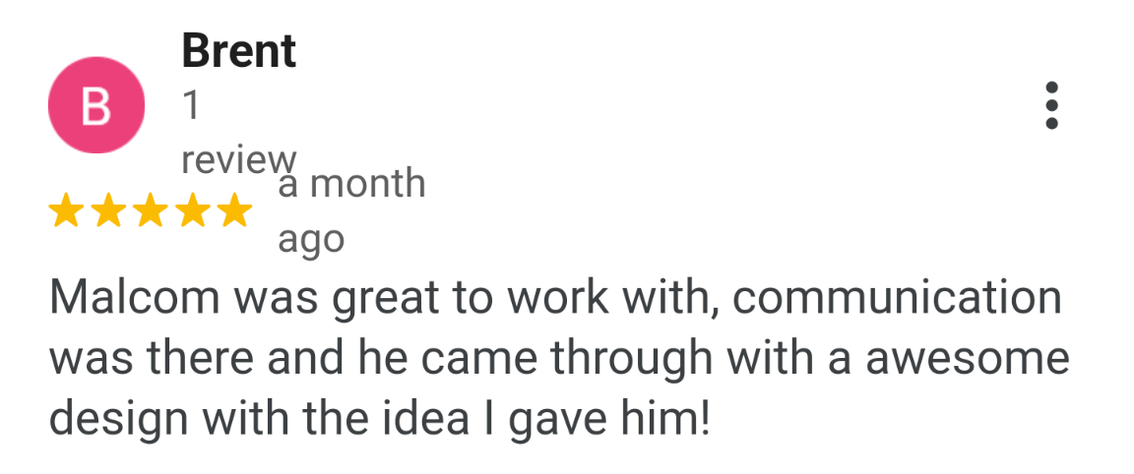Click the first yellow rating star
1134x474 pixels.
[66, 210]
